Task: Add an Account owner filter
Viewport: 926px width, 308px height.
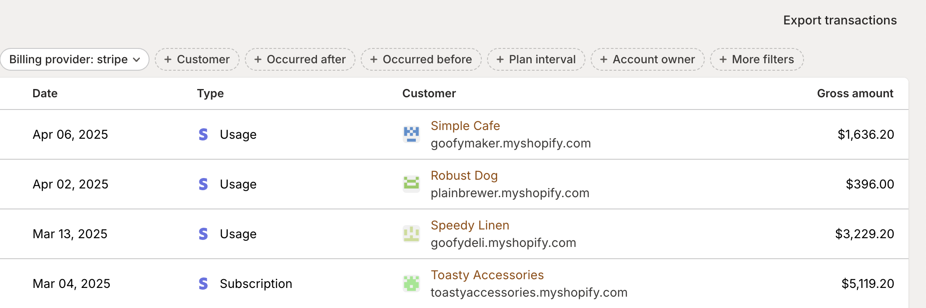Action: pyautogui.click(x=648, y=59)
